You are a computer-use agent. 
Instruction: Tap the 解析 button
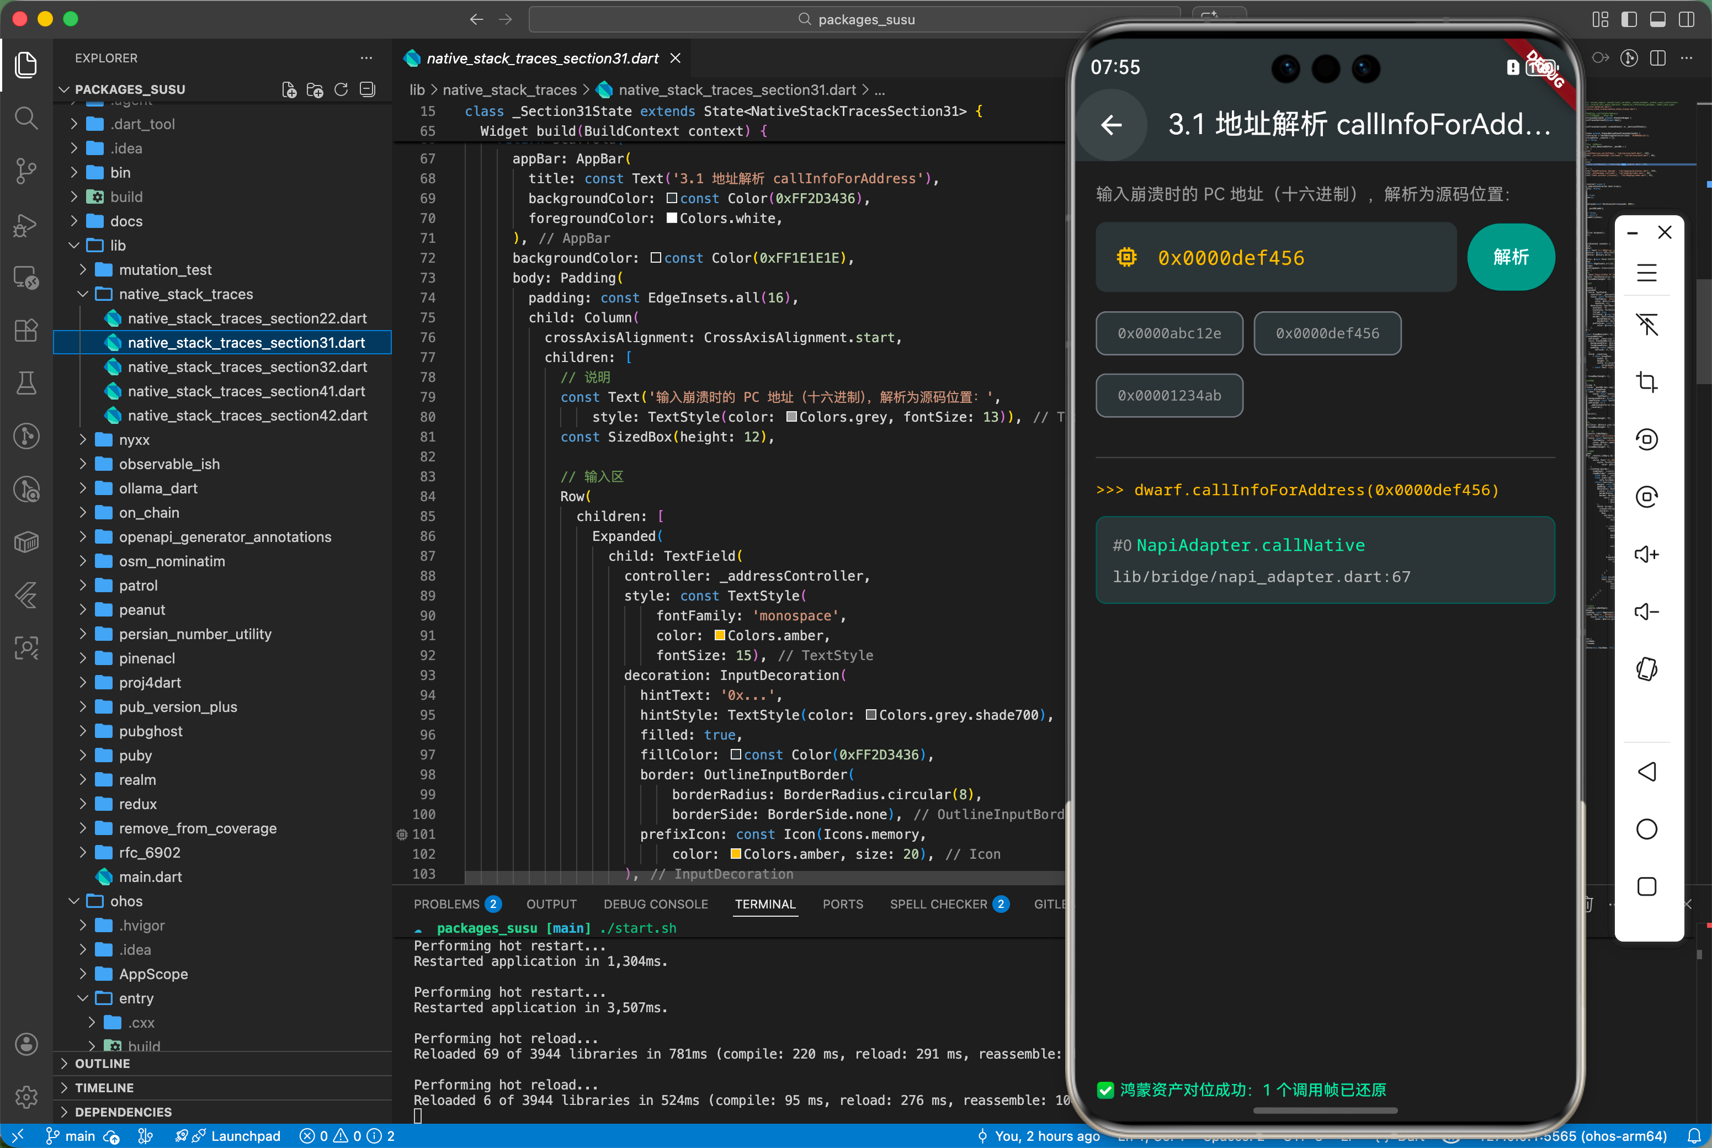coord(1510,257)
